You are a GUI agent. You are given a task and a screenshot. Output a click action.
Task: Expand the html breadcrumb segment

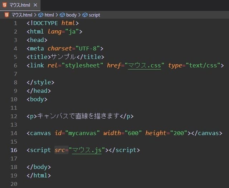(x=49, y=15)
